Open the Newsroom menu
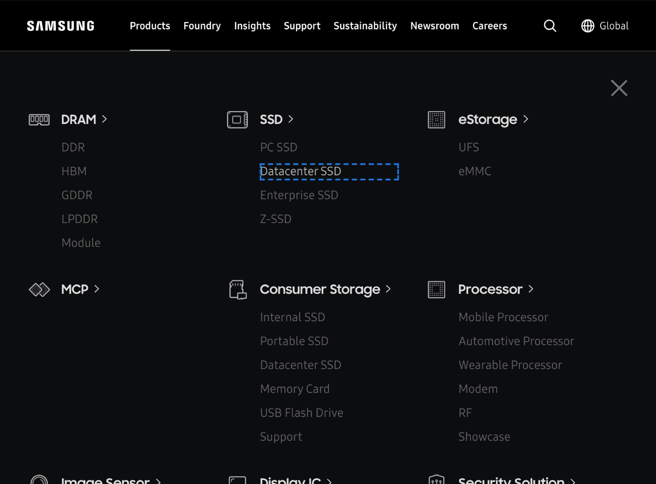The width and height of the screenshot is (656, 484). click(435, 26)
